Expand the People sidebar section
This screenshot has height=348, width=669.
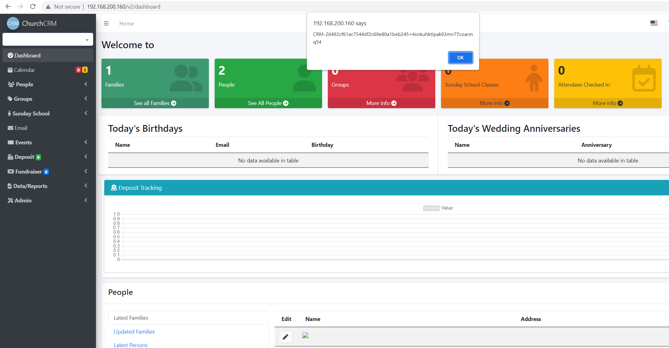point(24,84)
